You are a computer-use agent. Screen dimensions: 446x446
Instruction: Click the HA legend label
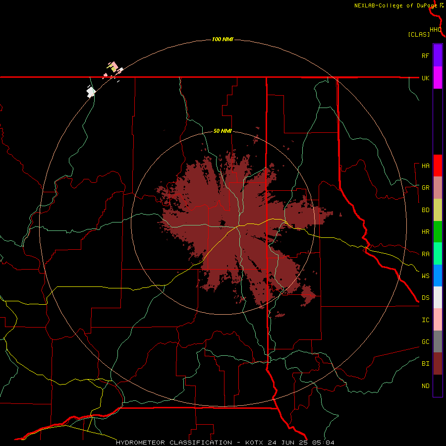click(425, 166)
